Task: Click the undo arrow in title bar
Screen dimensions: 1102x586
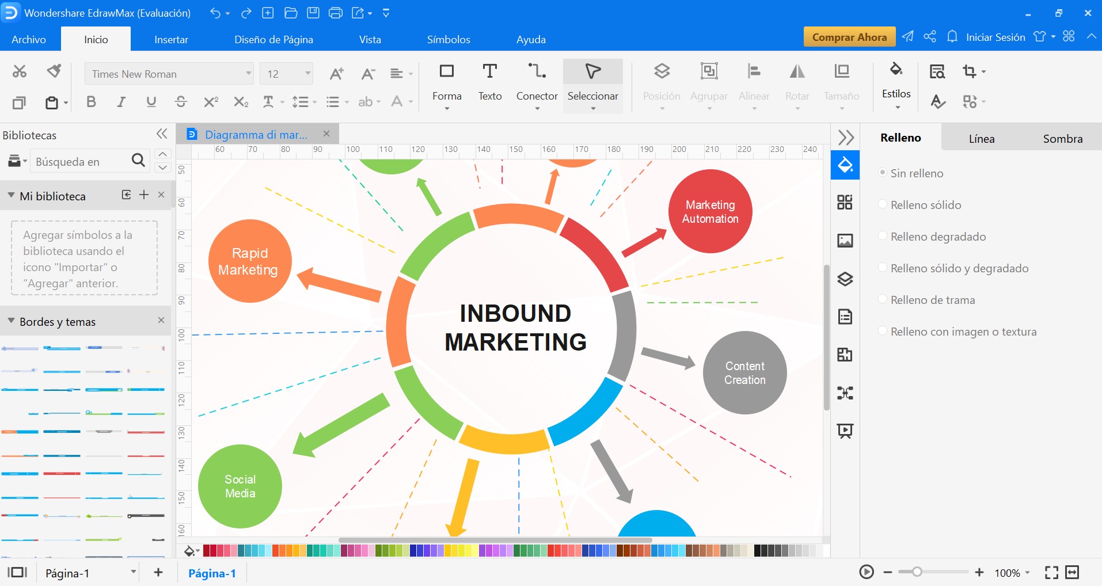Action: [215, 13]
